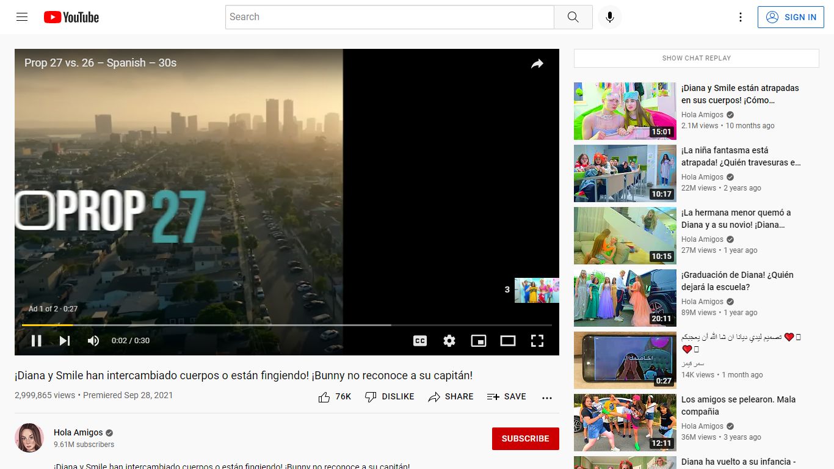Open thumbnail of 15:01 video
Image resolution: width=834 pixels, height=469 pixels.
pos(625,111)
